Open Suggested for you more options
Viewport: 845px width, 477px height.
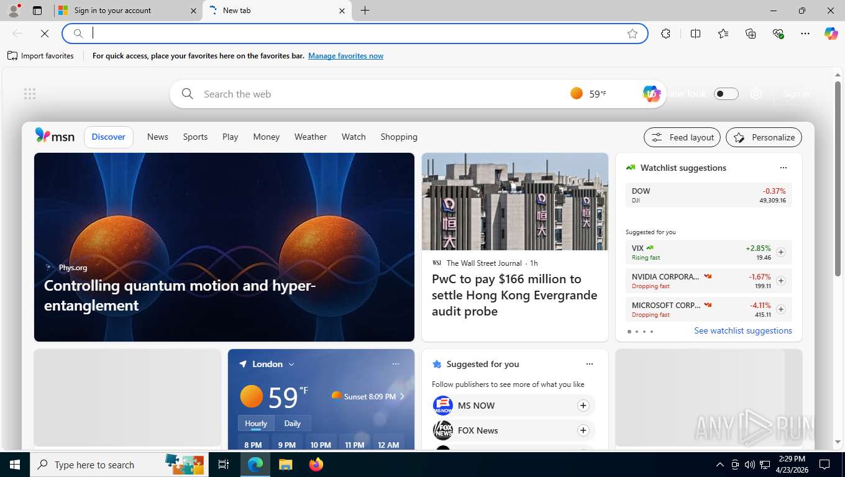click(590, 364)
